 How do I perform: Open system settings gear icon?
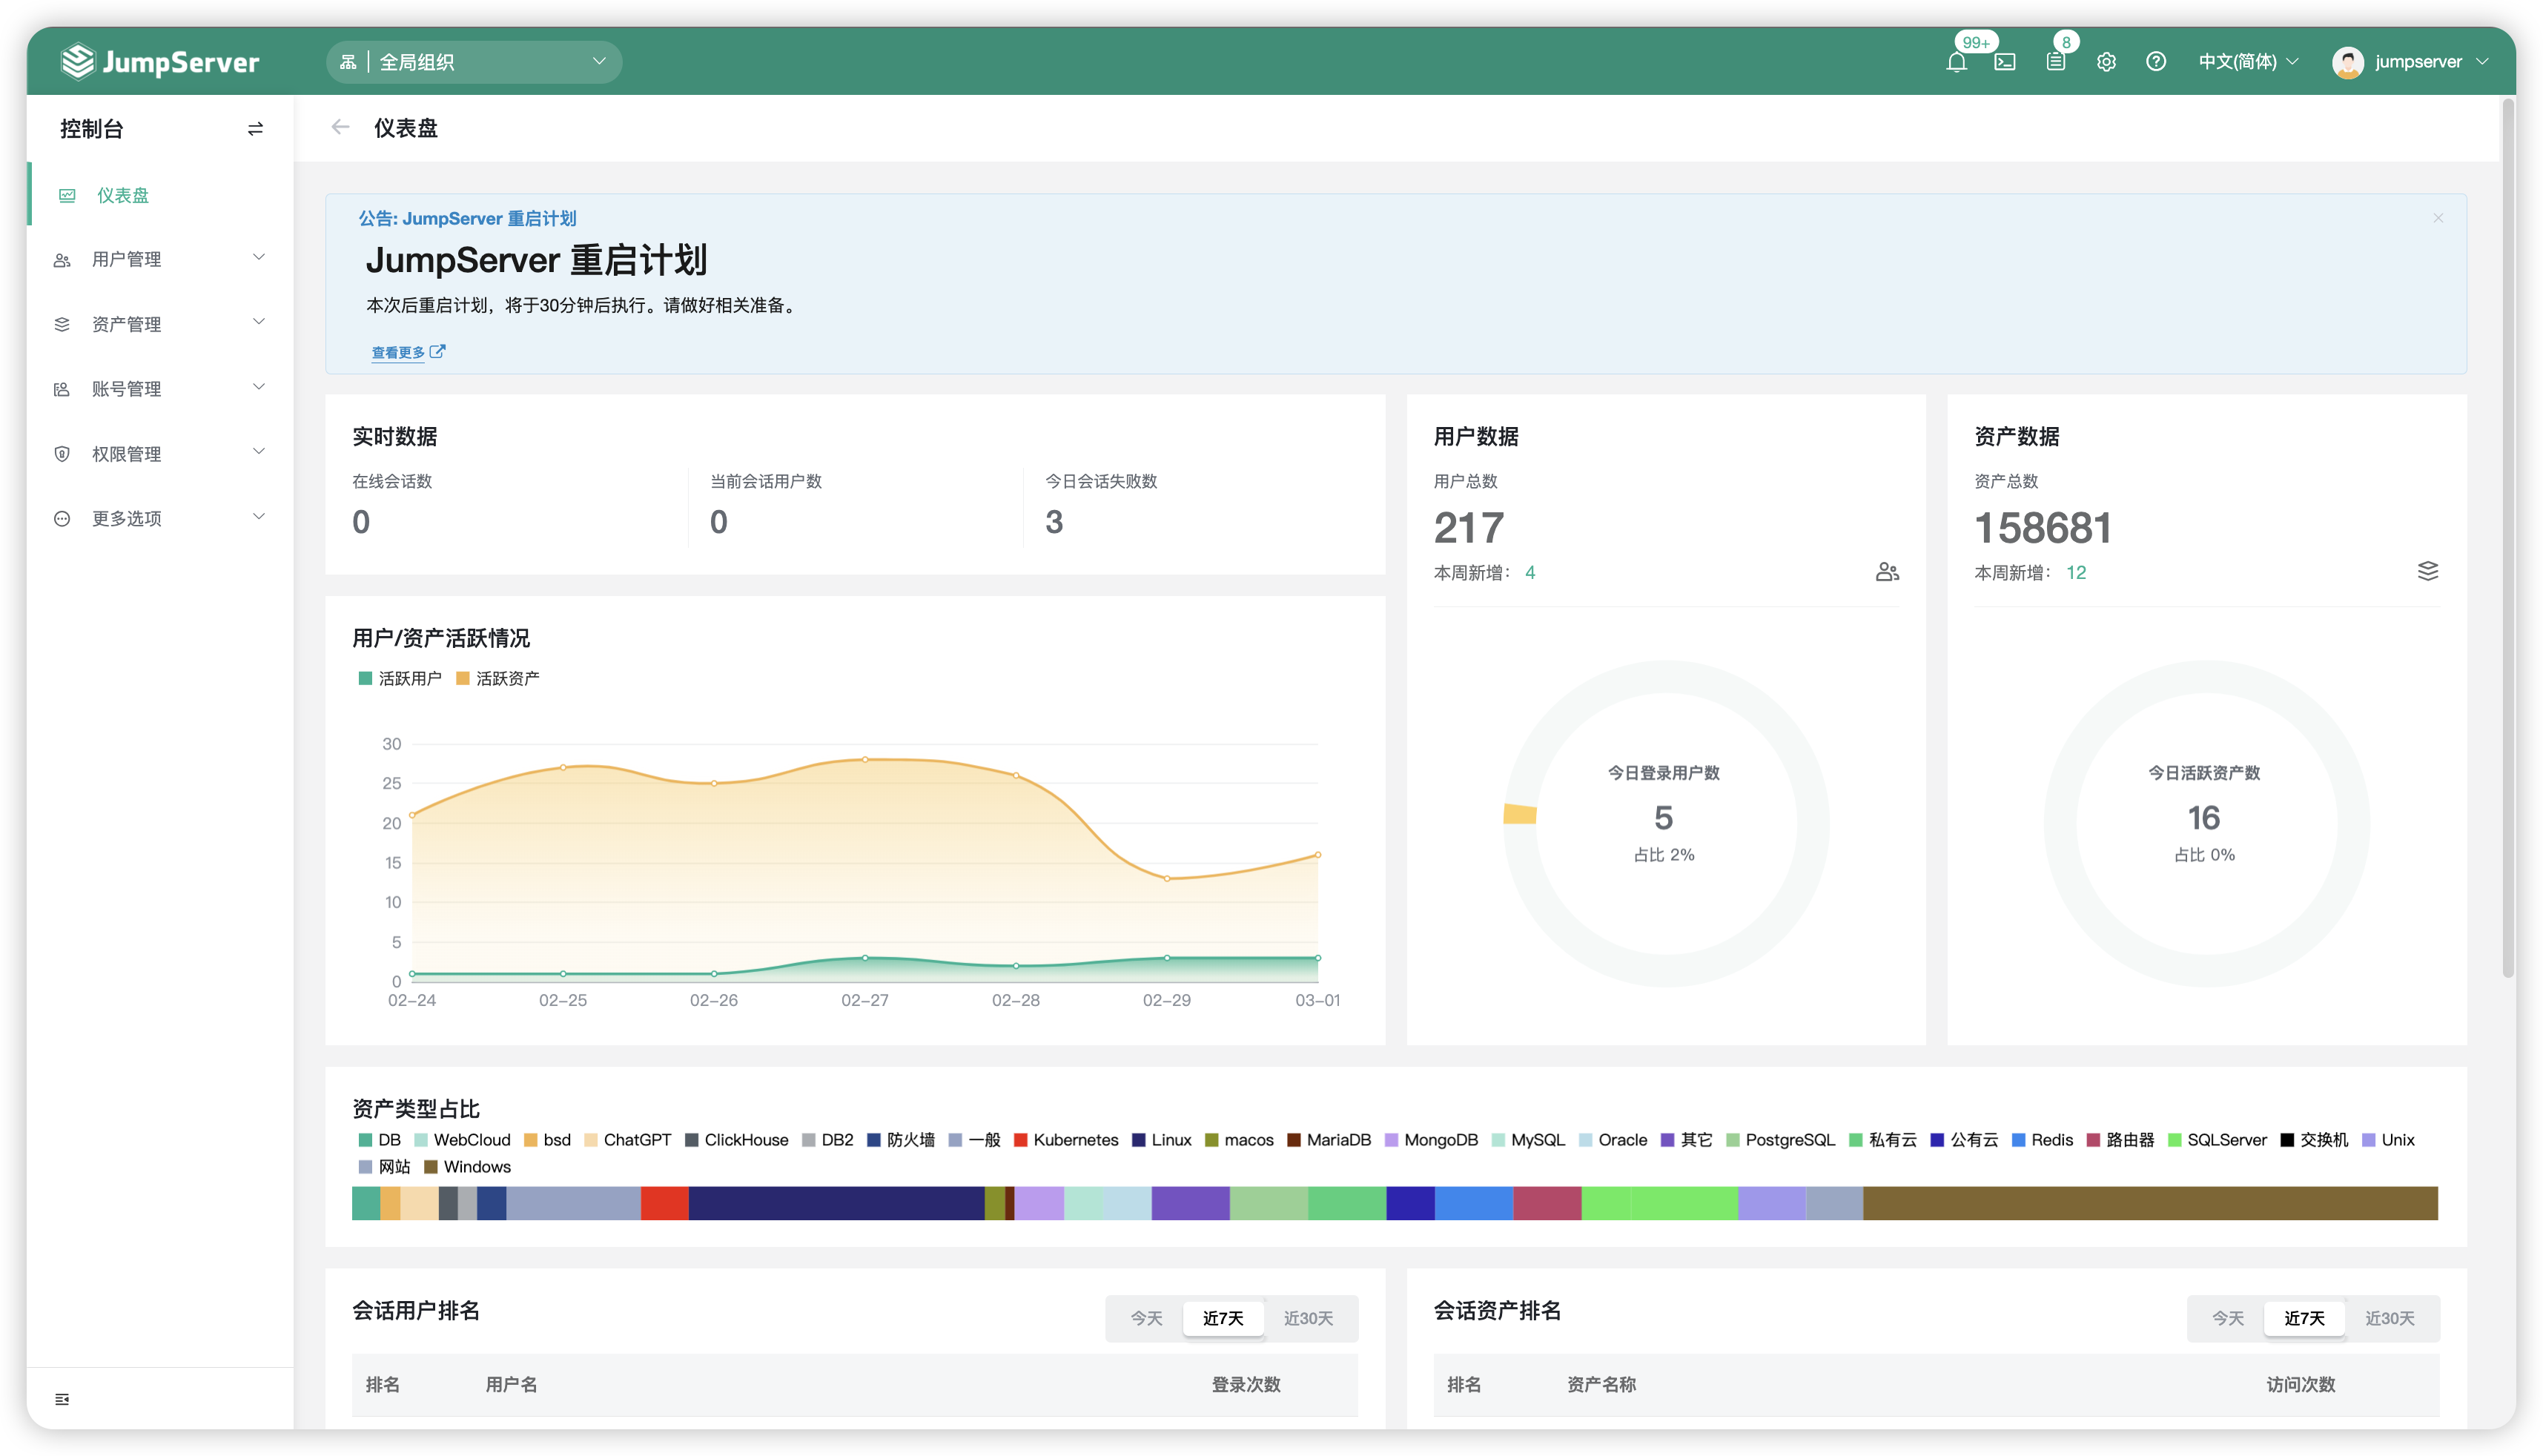2106,62
